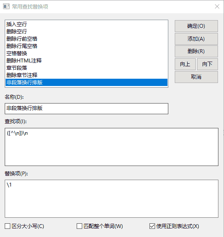Select the 删除空行 list entry
Viewport: 224px width, 237px height.
[x=87, y=31]
